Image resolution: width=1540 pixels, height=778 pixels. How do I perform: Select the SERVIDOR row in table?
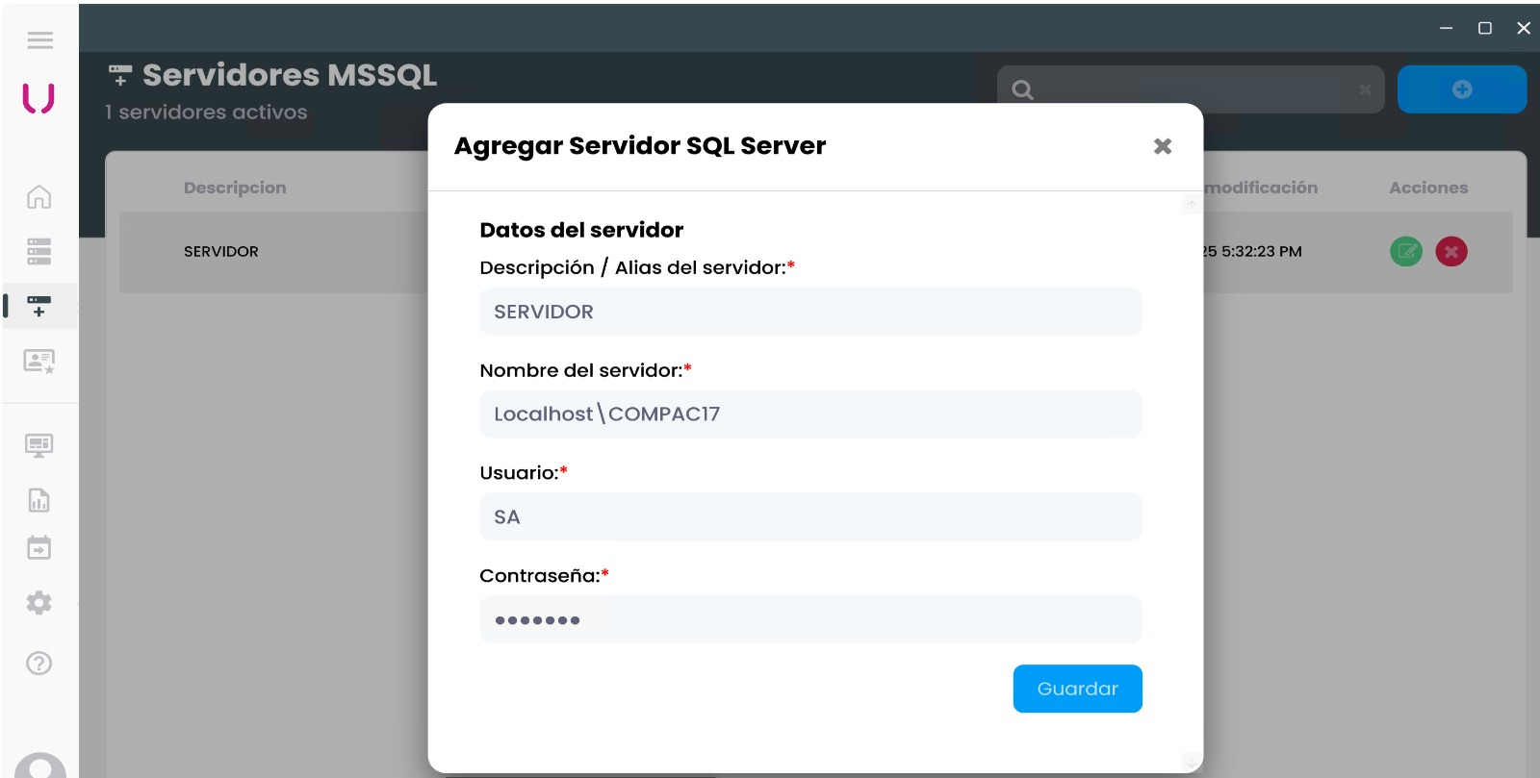pyautogui.click(x=815, y=252)
